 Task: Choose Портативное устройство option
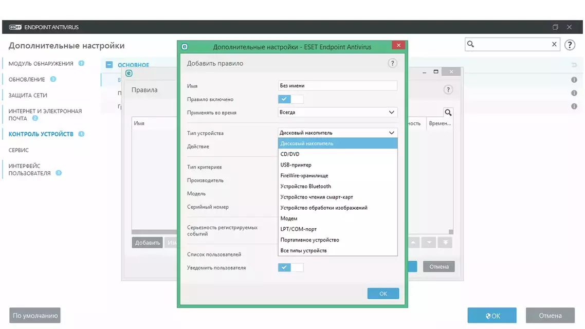click(x=338, y=240)
